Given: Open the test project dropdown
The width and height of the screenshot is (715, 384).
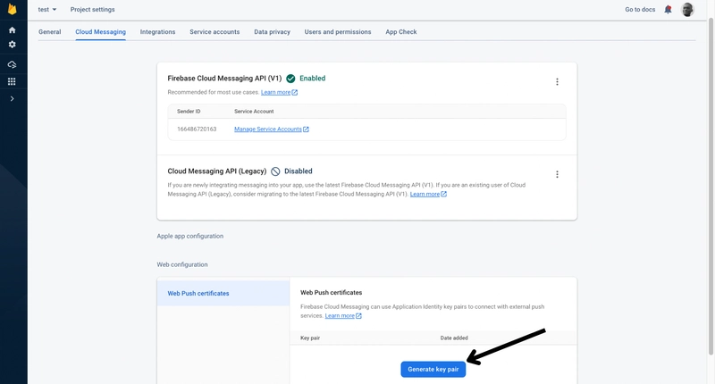Looking at the screenshot, I should pyautogui.click(x=47, y=10).
